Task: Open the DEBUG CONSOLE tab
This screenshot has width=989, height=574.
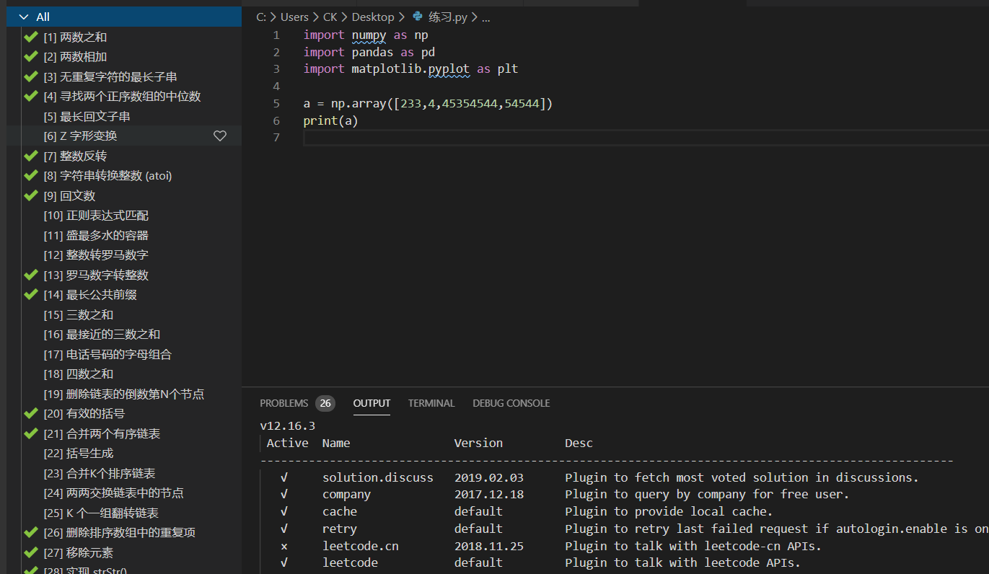Action: (x=511, y=403)
